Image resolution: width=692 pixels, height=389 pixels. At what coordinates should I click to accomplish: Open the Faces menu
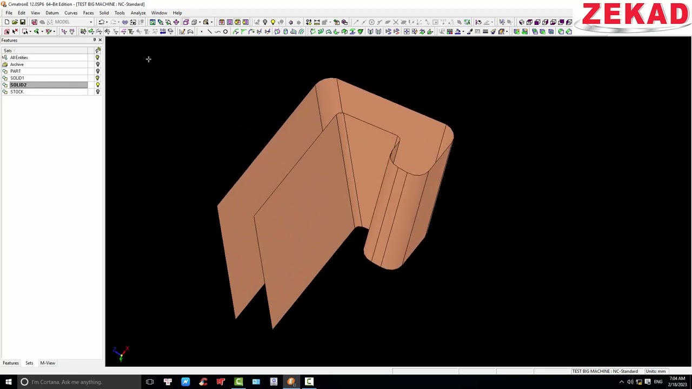(x=88, y=13)
